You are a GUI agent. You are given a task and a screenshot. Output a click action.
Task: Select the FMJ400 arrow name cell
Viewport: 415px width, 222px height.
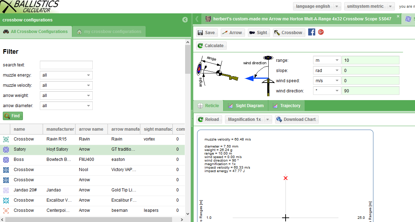tap(92, 159)
